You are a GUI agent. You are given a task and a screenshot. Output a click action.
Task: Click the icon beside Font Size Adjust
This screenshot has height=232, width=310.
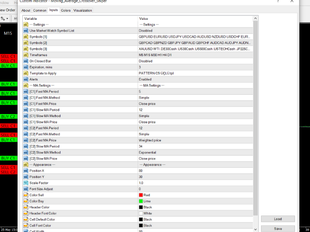coord(26,189)
